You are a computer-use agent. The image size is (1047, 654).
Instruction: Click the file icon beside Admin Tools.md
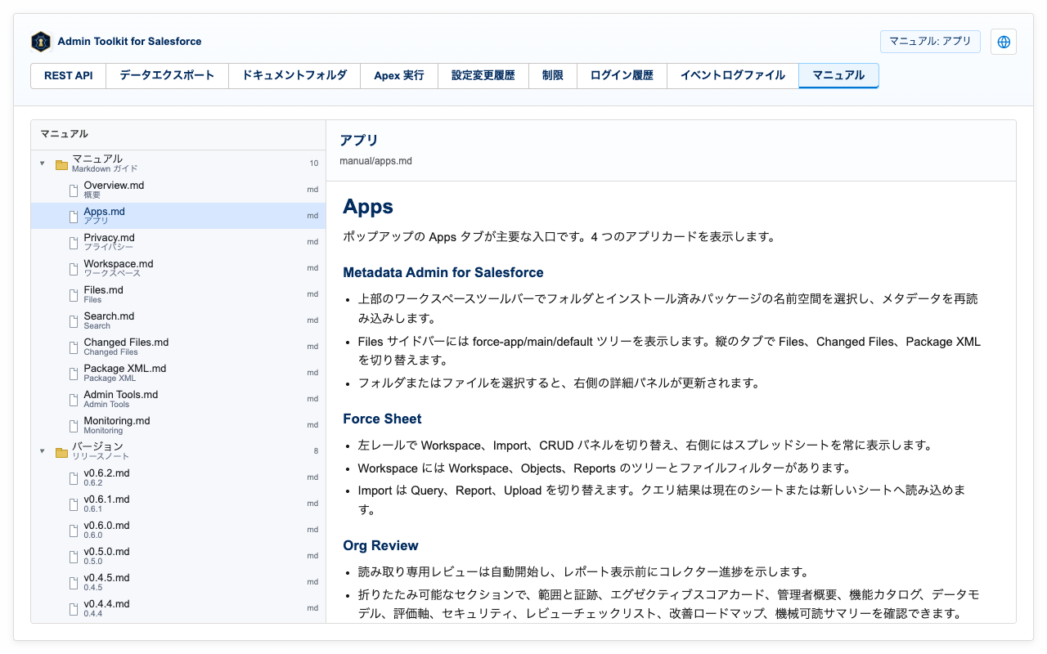[74, 400]
